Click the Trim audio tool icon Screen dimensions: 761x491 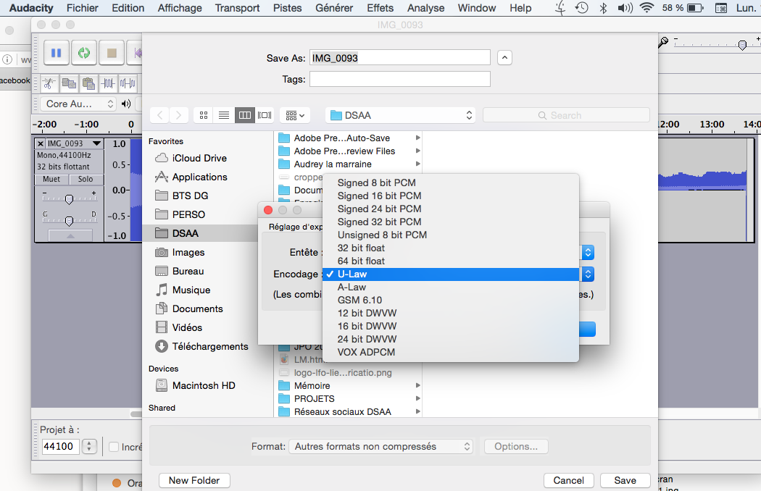(108, 83)
